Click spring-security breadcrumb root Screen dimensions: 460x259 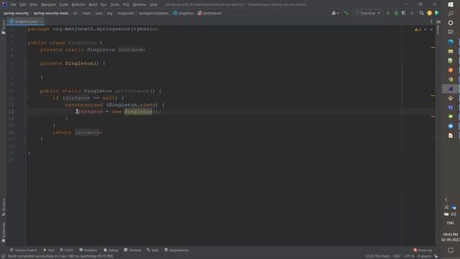point(16,13)
